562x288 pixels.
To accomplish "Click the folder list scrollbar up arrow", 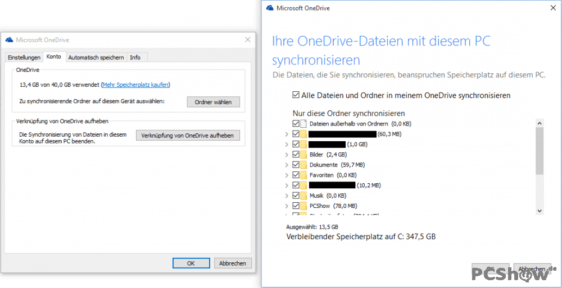I will pyautogui.click(x=540, y=123).
